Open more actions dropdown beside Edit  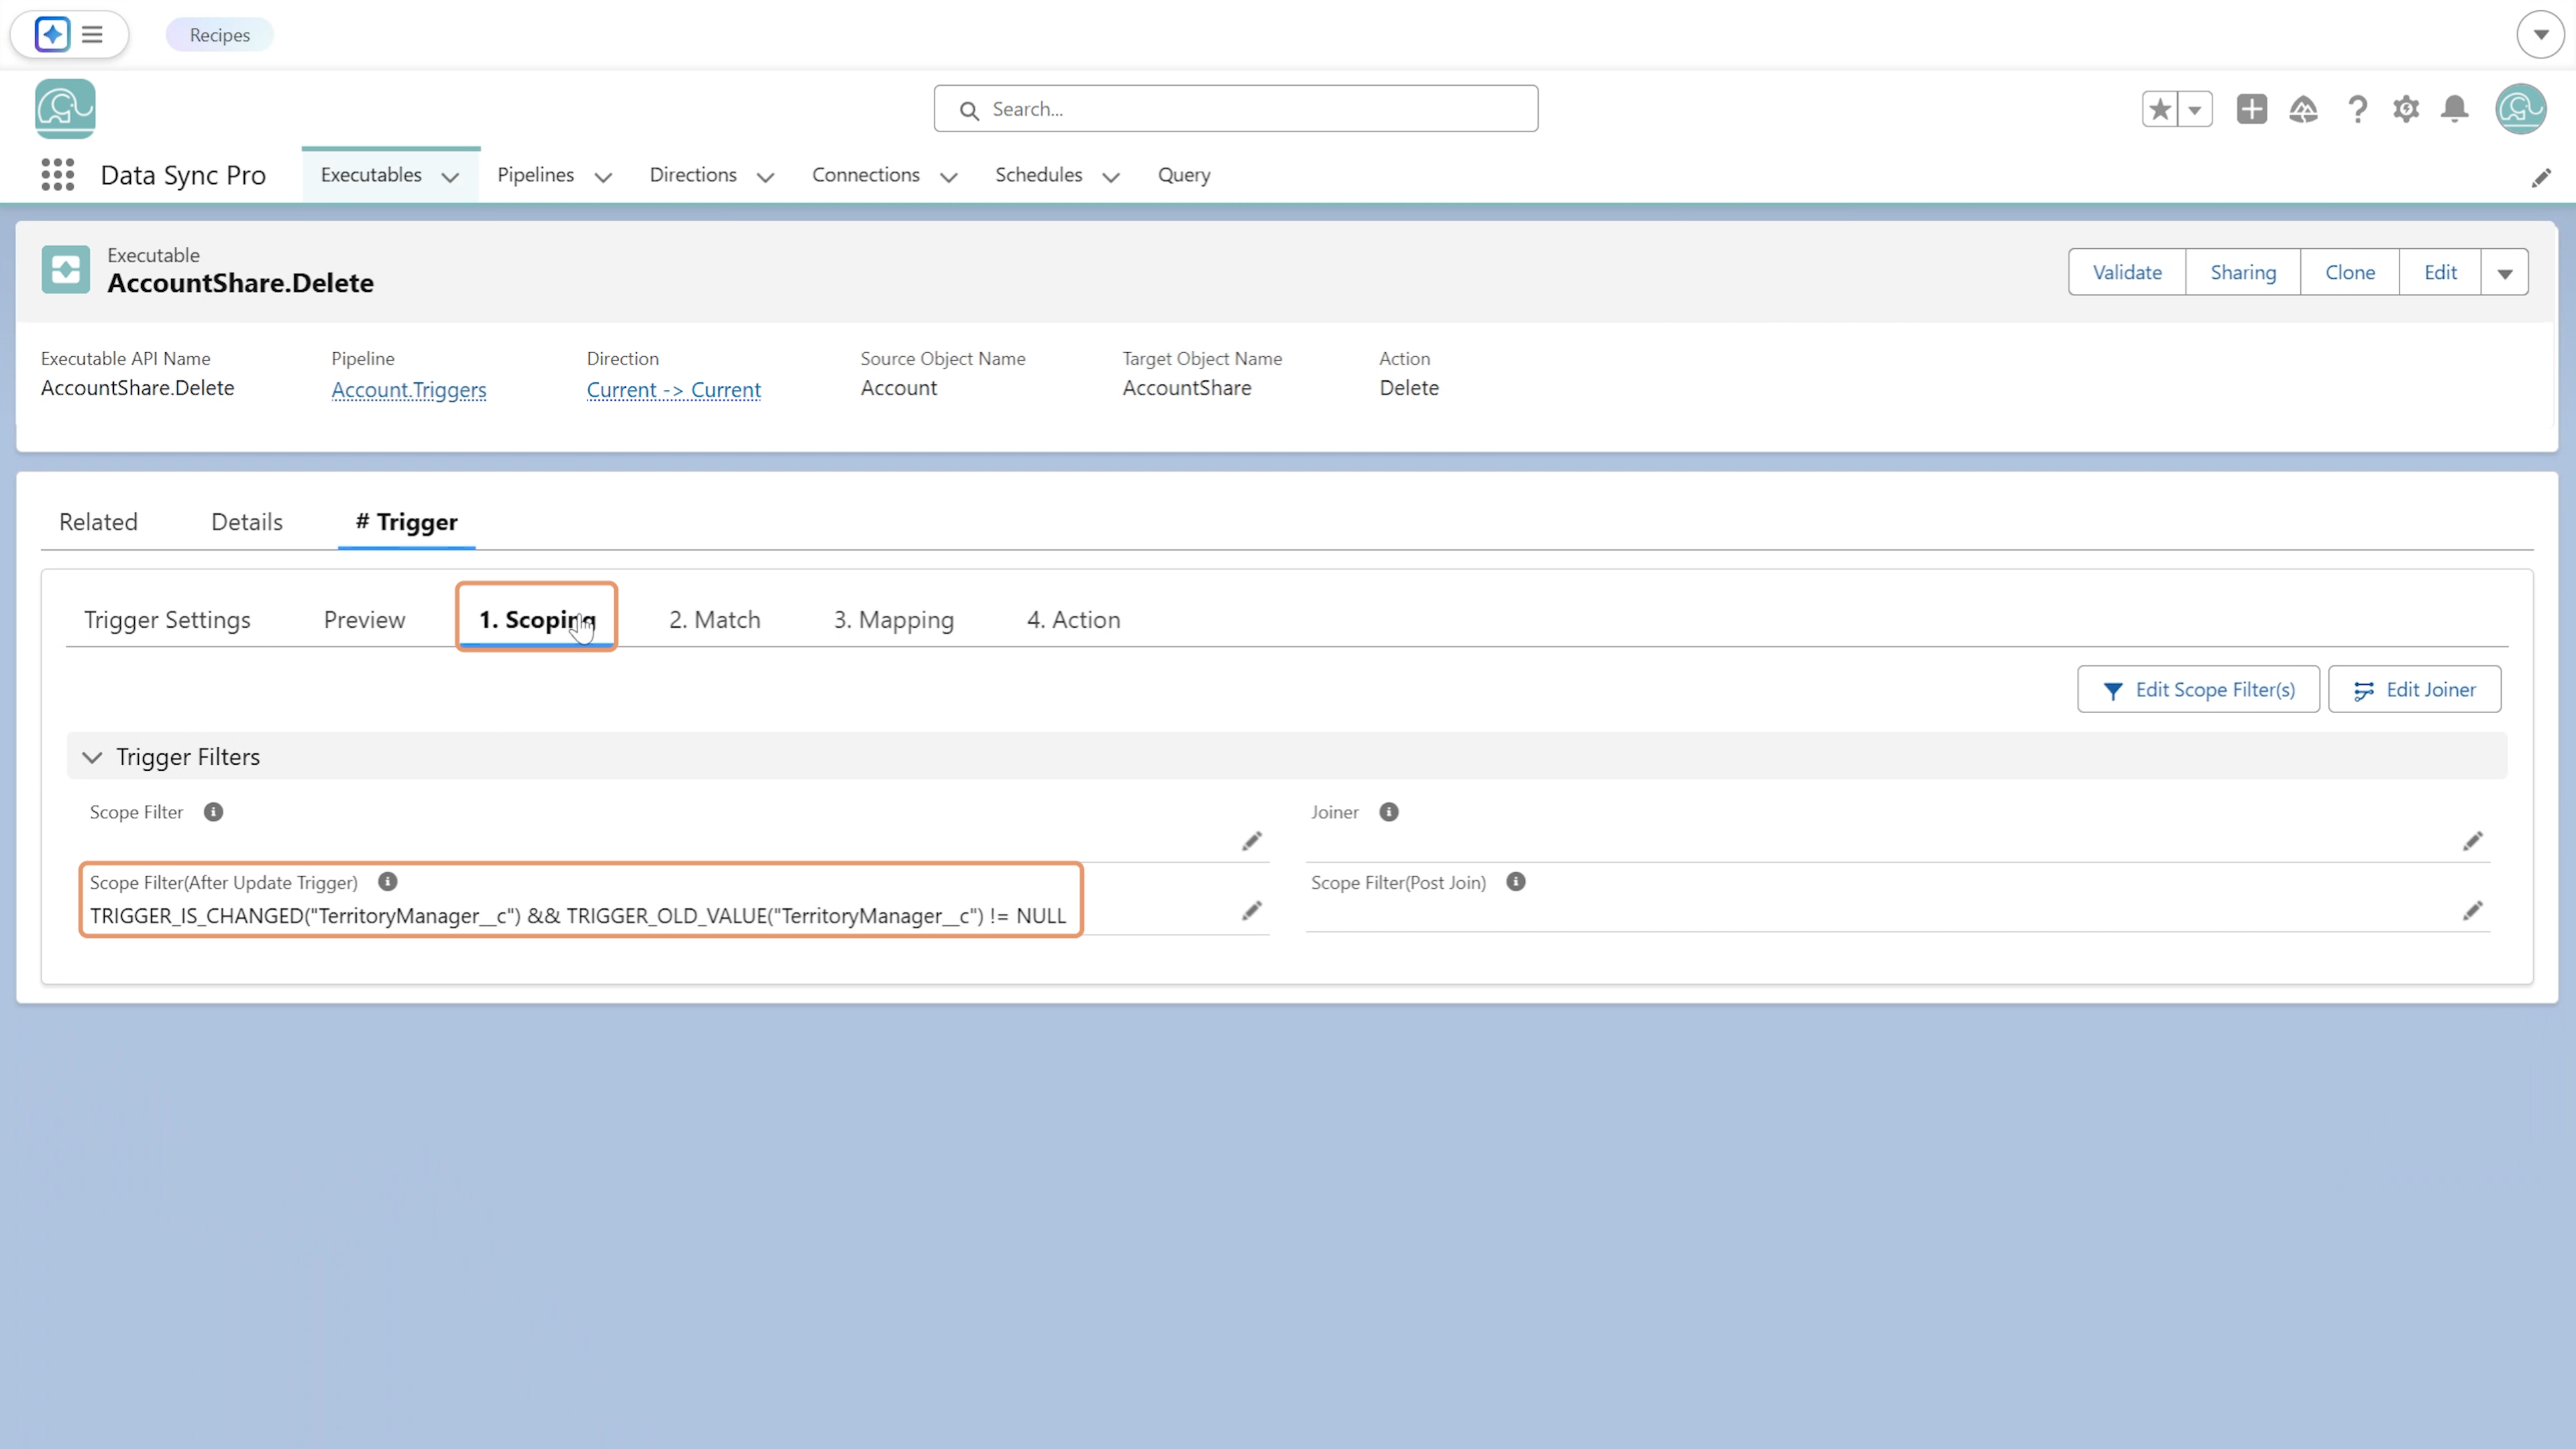(x=2505, y=273)
